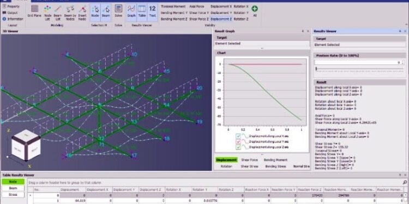Uncheck Displacement along Local X-axis series

click(238, 136)
